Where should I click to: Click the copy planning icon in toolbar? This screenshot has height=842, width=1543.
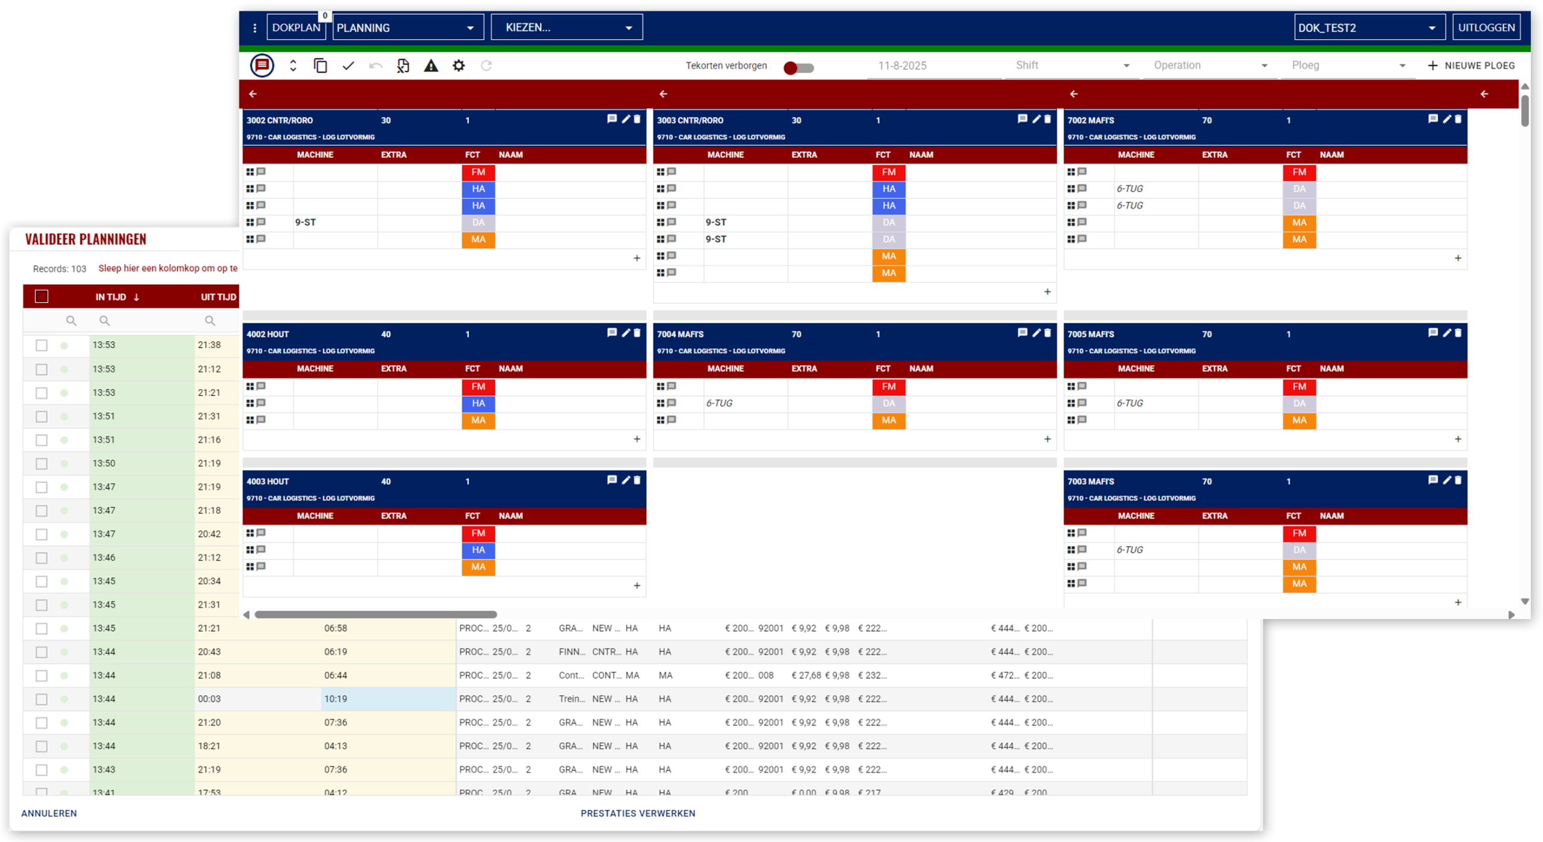[320, 66]
